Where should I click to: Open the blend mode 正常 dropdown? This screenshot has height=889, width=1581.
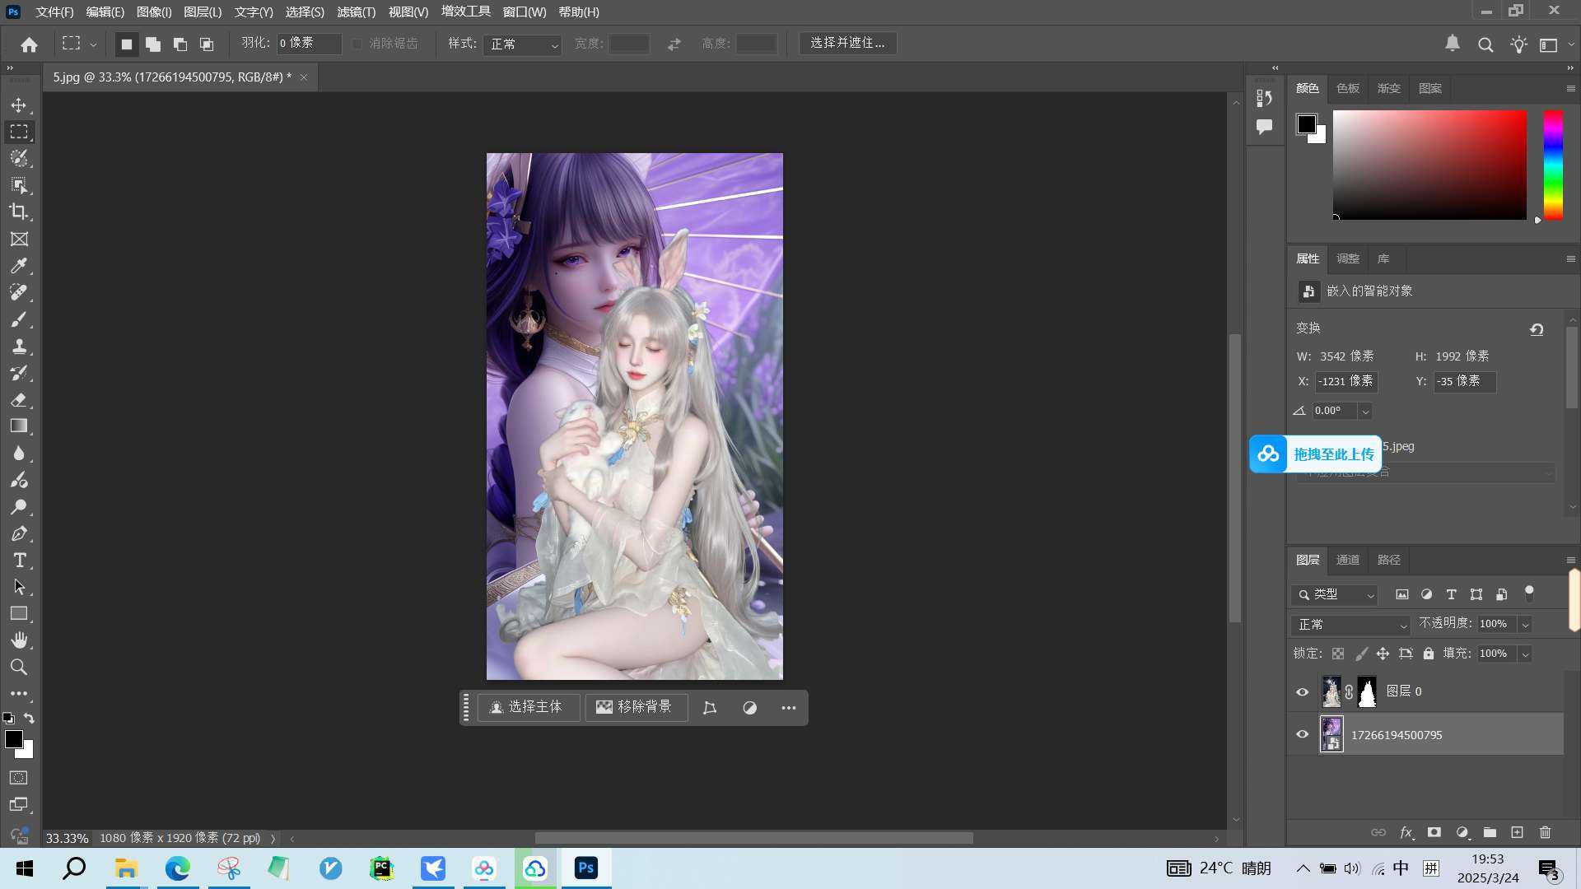pos(1350,625)
